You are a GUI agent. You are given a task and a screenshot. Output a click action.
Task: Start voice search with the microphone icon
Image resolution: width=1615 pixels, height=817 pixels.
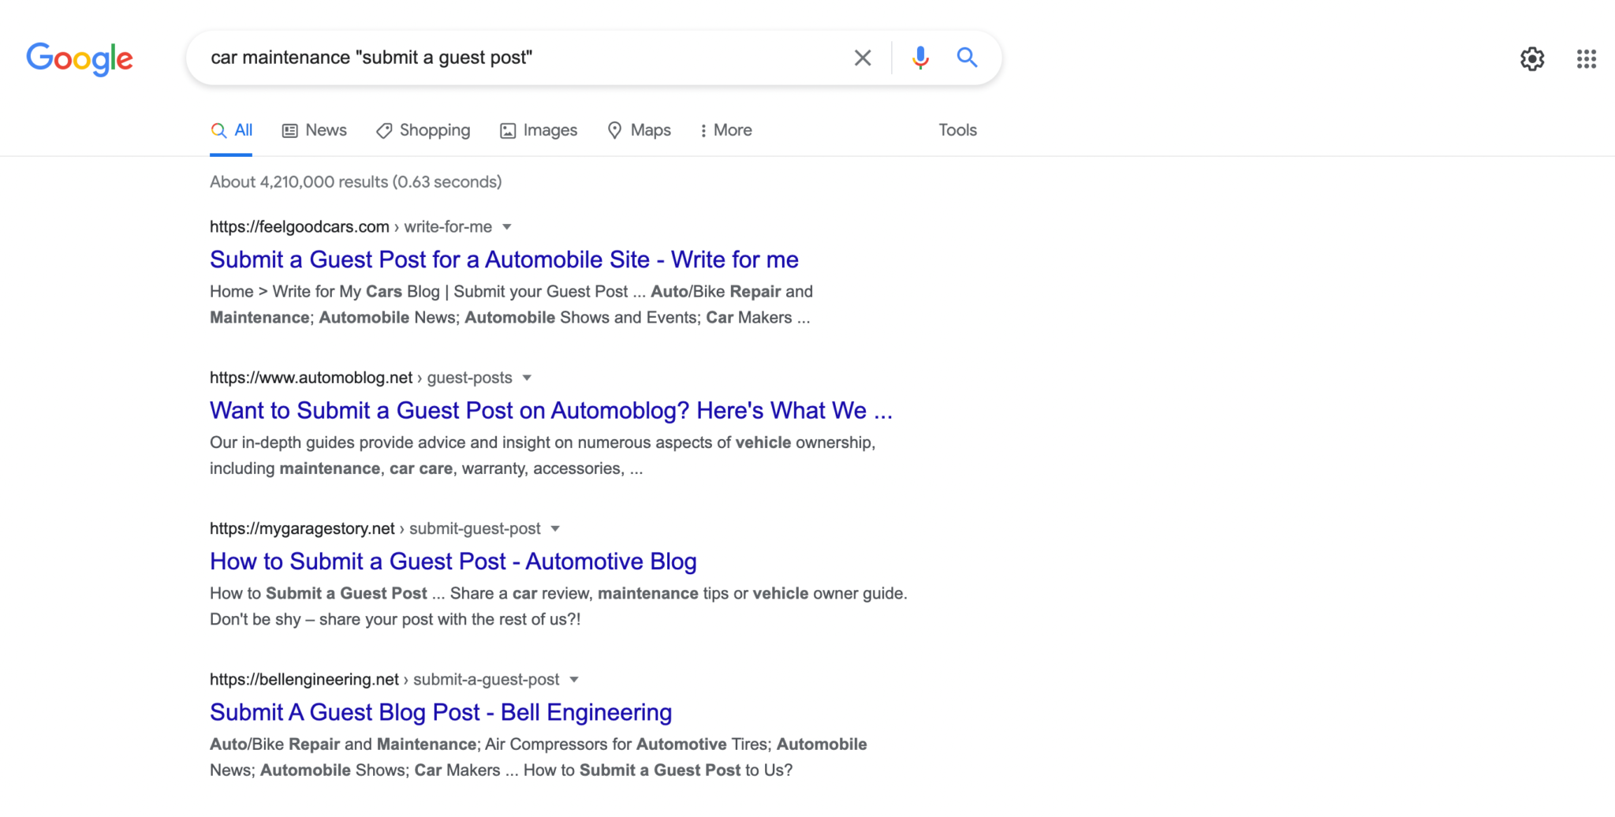[920, 58]
